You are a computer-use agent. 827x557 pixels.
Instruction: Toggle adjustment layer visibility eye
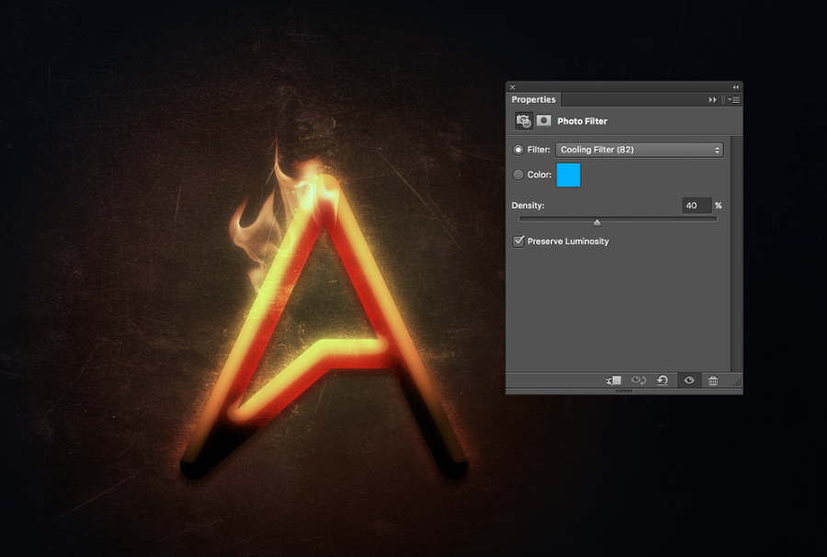pyautogui.click(x=688, y=381)
